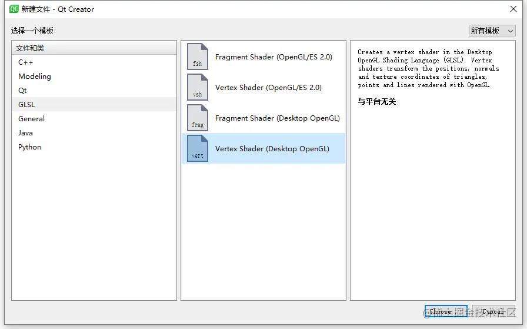The width and height of the screenshot is (527, 329).
Task: Click the 文件和类 category header
Action: (94, 48)
